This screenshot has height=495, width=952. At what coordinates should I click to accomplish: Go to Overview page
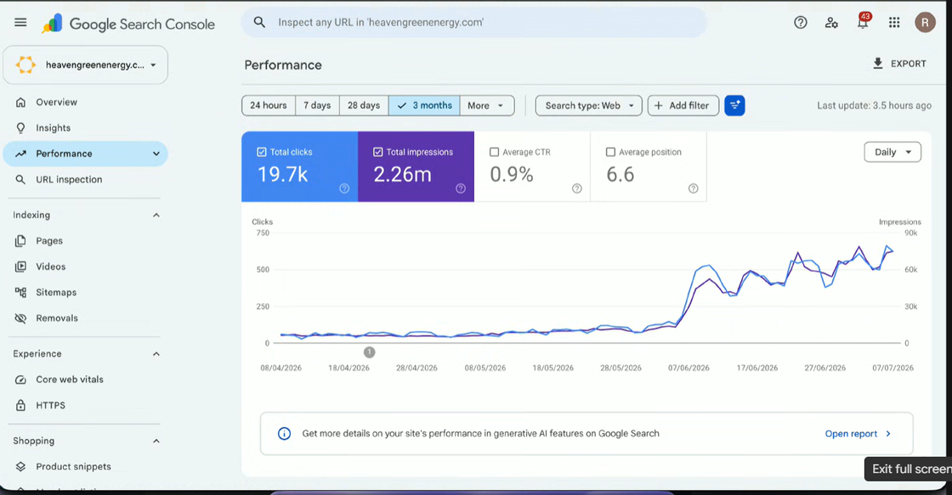[x=85, y=102]
